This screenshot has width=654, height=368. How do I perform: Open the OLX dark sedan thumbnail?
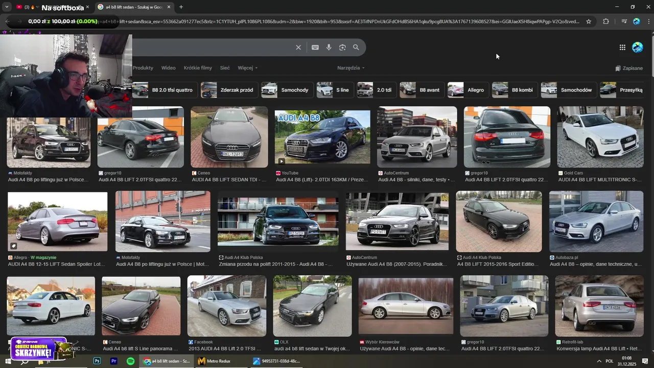(x=313, y=306)
